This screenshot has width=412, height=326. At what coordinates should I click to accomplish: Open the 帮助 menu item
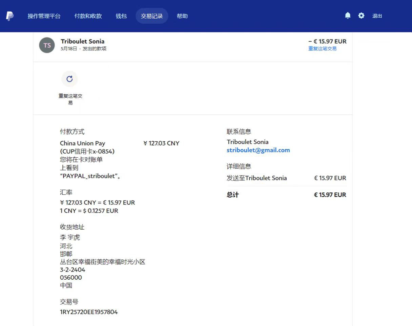[x=182, y=16]
